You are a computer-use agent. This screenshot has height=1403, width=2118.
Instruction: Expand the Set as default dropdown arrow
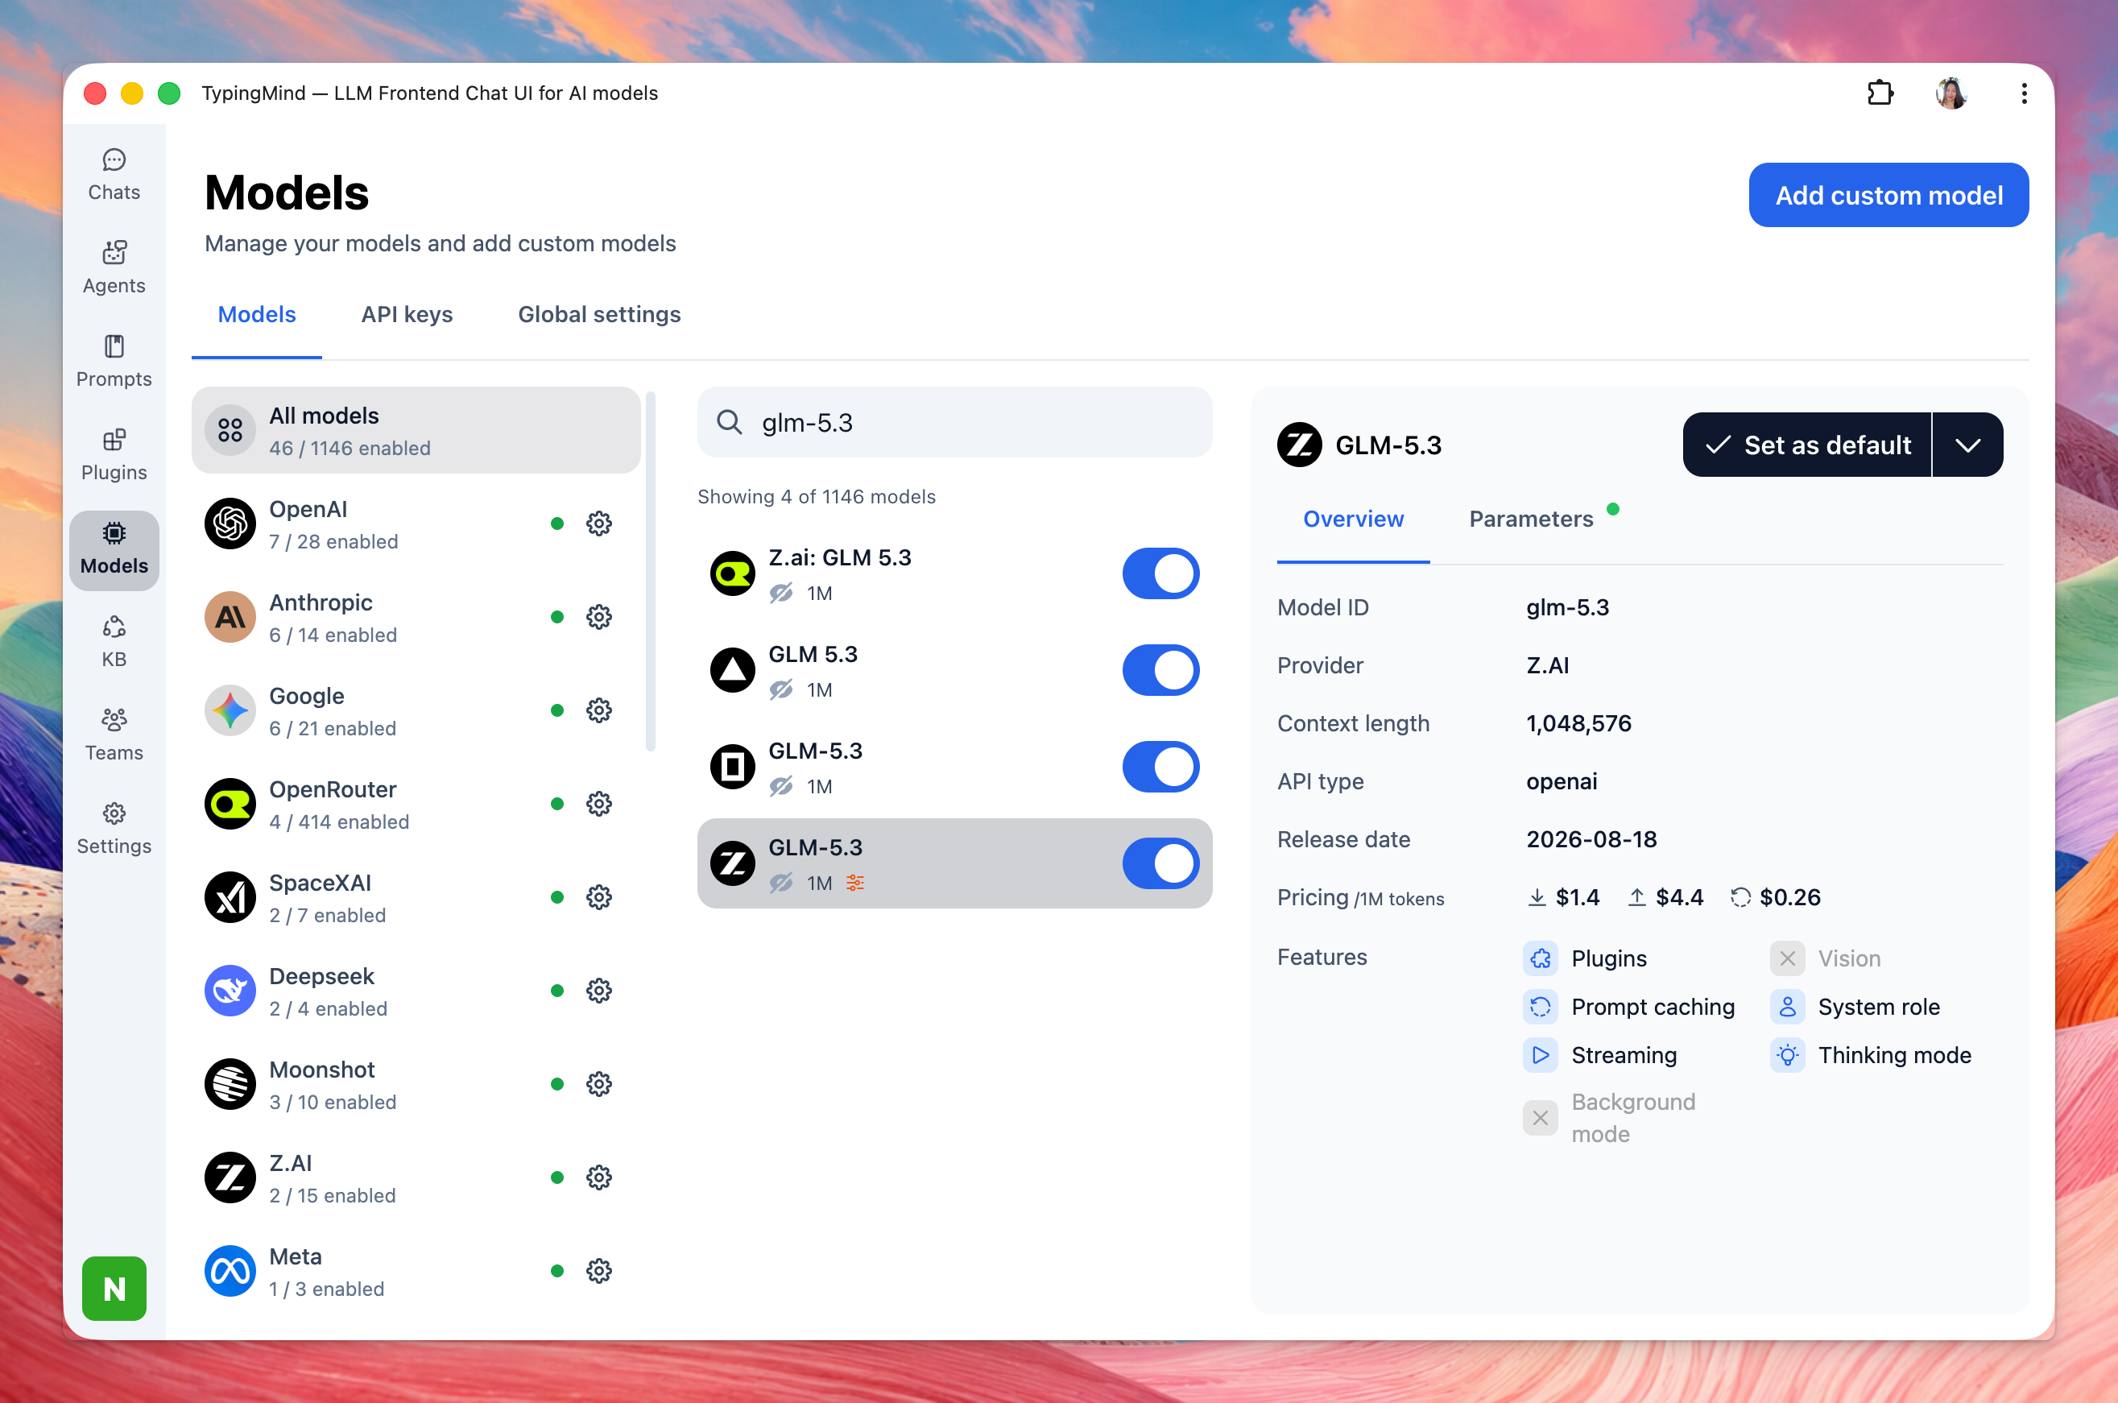1967,445
